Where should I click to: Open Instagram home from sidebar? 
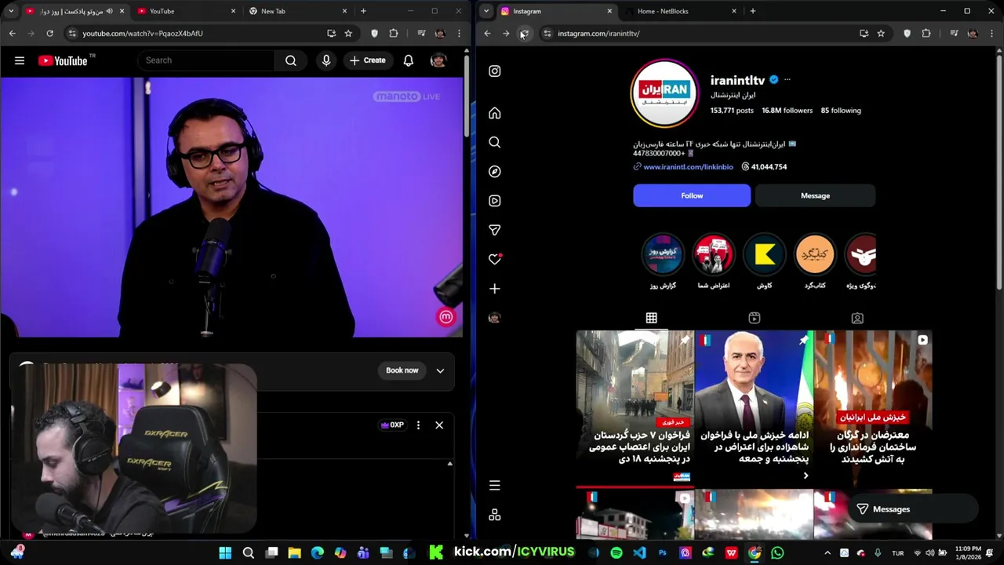click(x=495, y=113)
